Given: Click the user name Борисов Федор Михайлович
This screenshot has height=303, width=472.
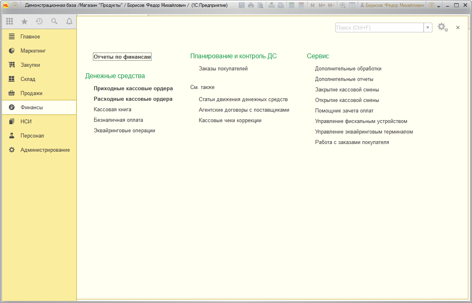Looking at the screenshot, I should pos(392,5).
